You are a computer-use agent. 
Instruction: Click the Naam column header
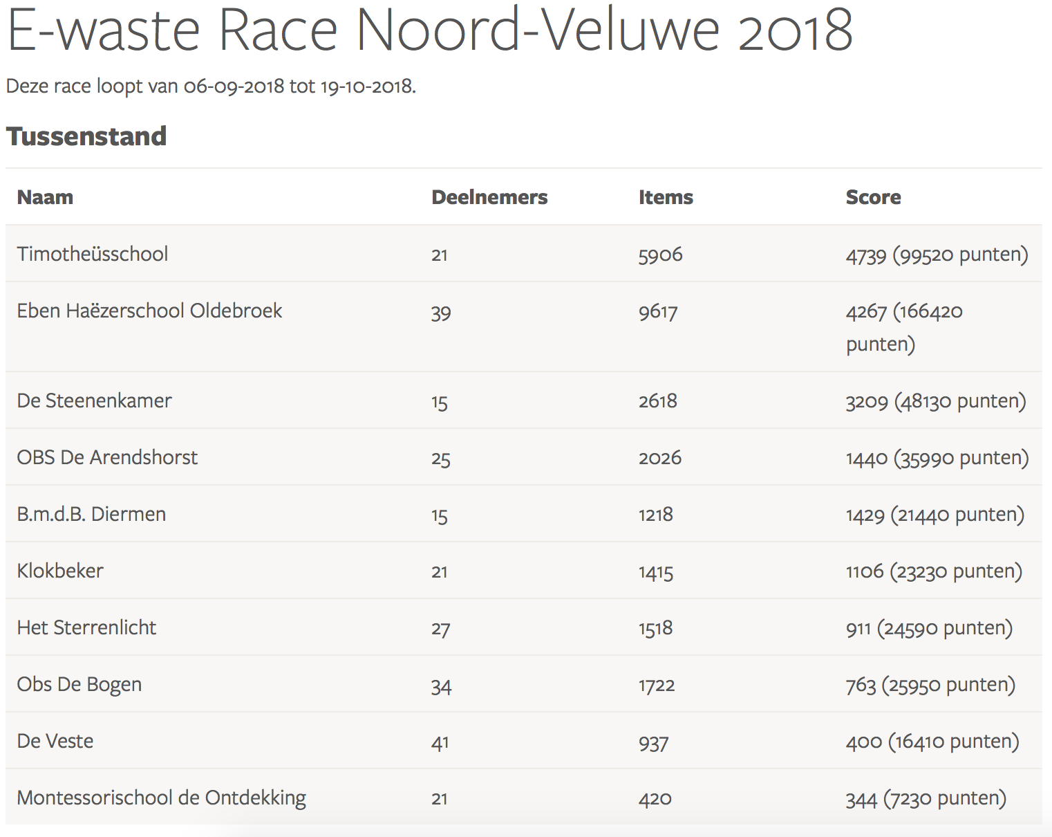45,197
